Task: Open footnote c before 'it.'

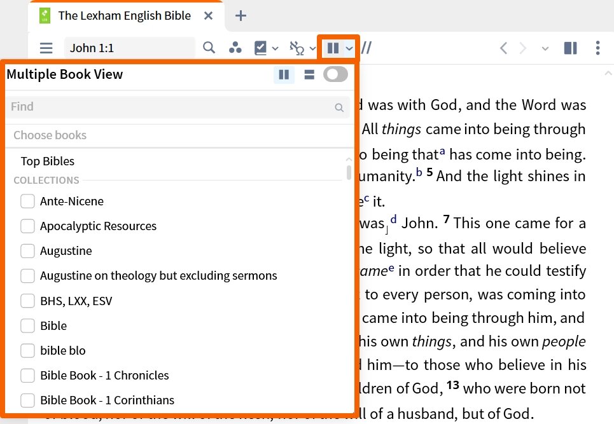Action: tap(366, 198)
